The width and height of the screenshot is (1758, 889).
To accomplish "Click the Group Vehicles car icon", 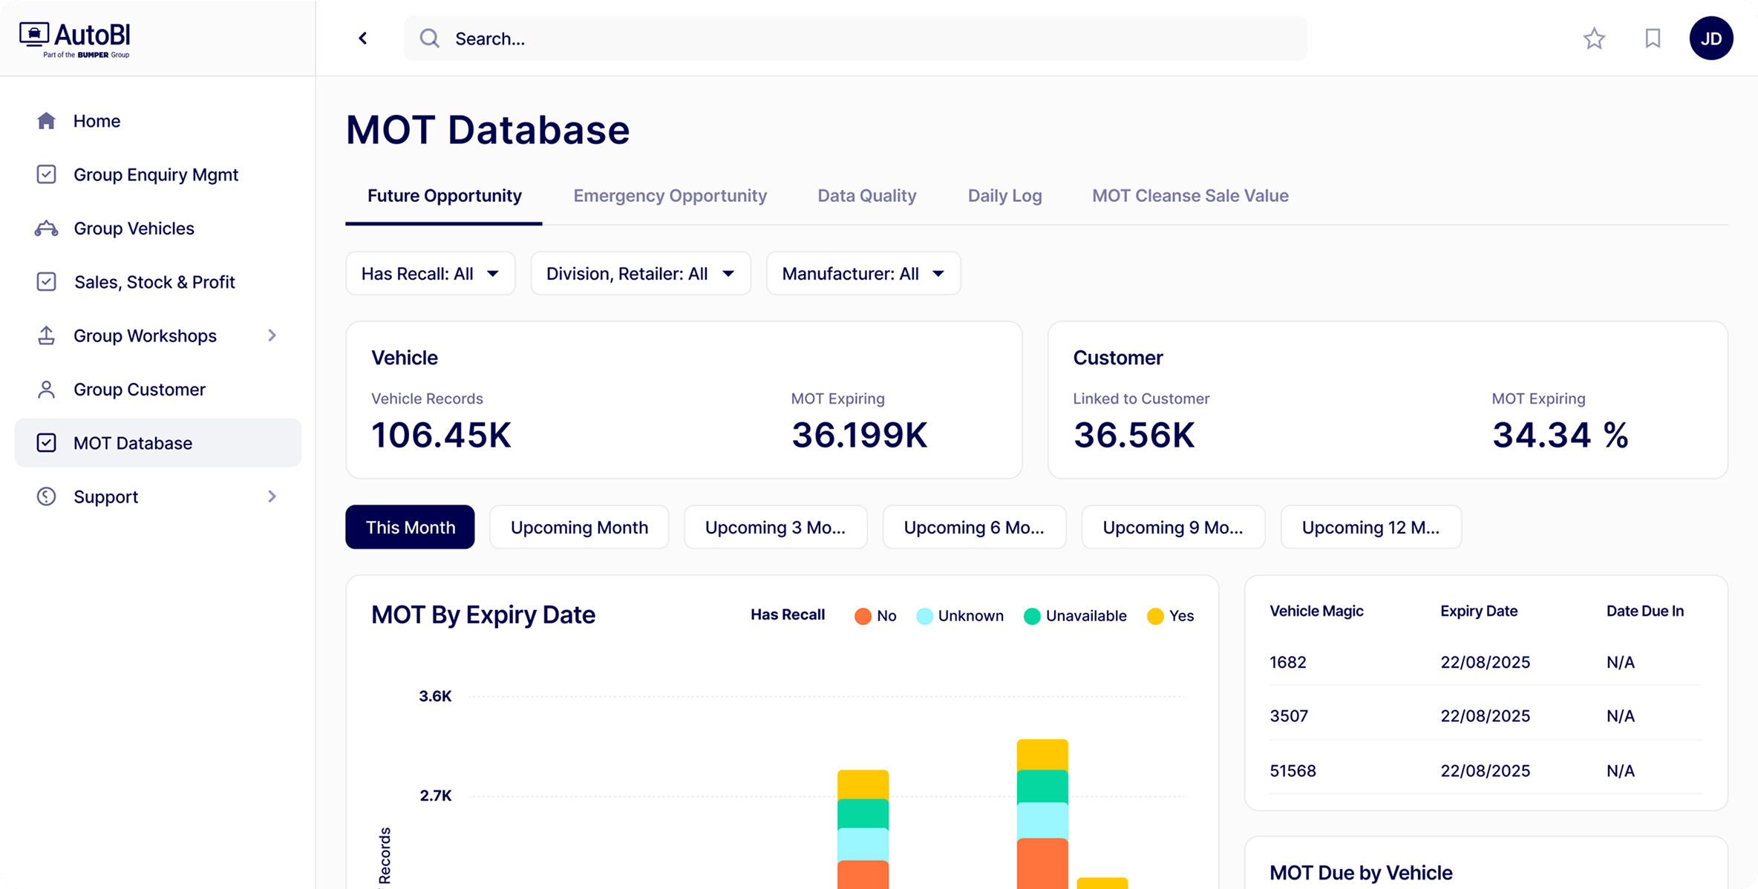I will click(46, 229).
